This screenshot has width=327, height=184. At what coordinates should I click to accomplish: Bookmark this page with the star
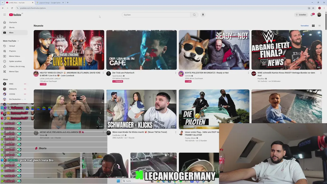(313, 8)
